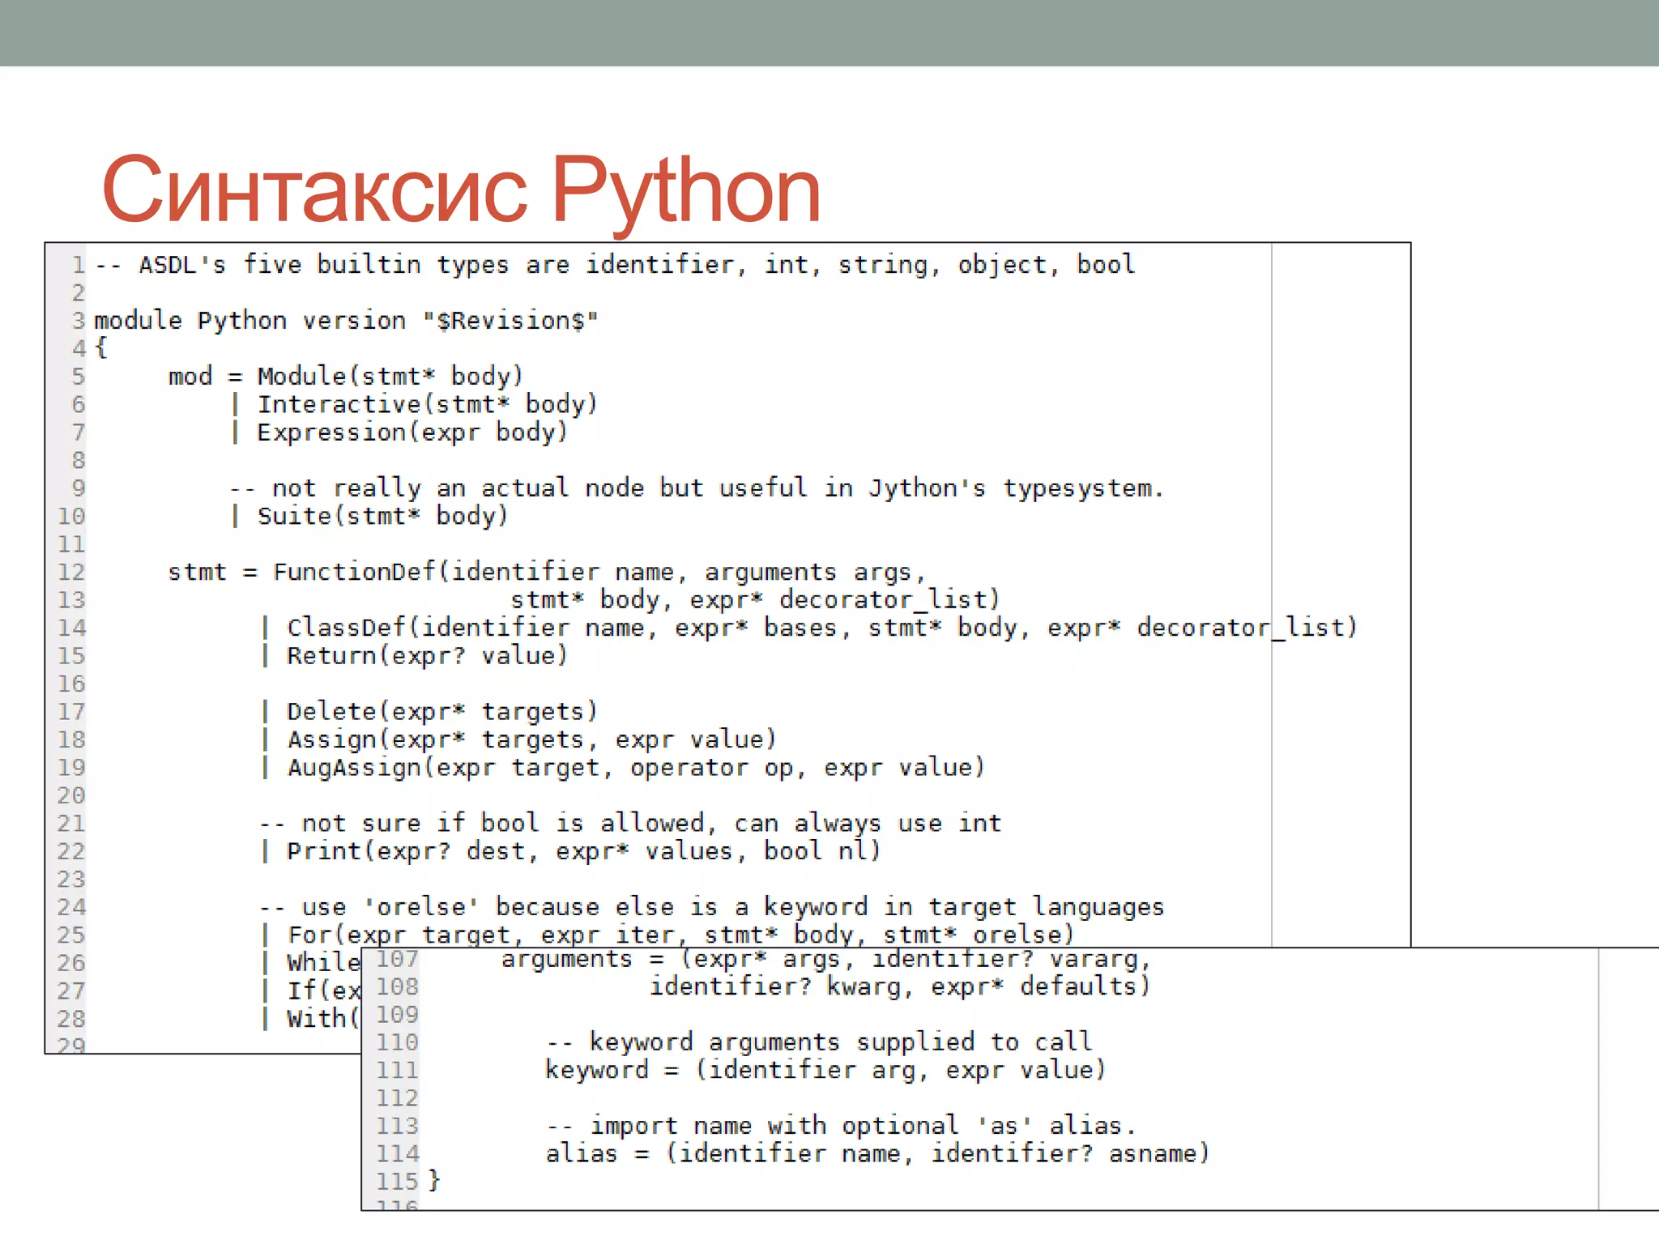Click line number 1 in the gutter
This screenshot has width=1659, height=1244.
click(x=79, y=266)
